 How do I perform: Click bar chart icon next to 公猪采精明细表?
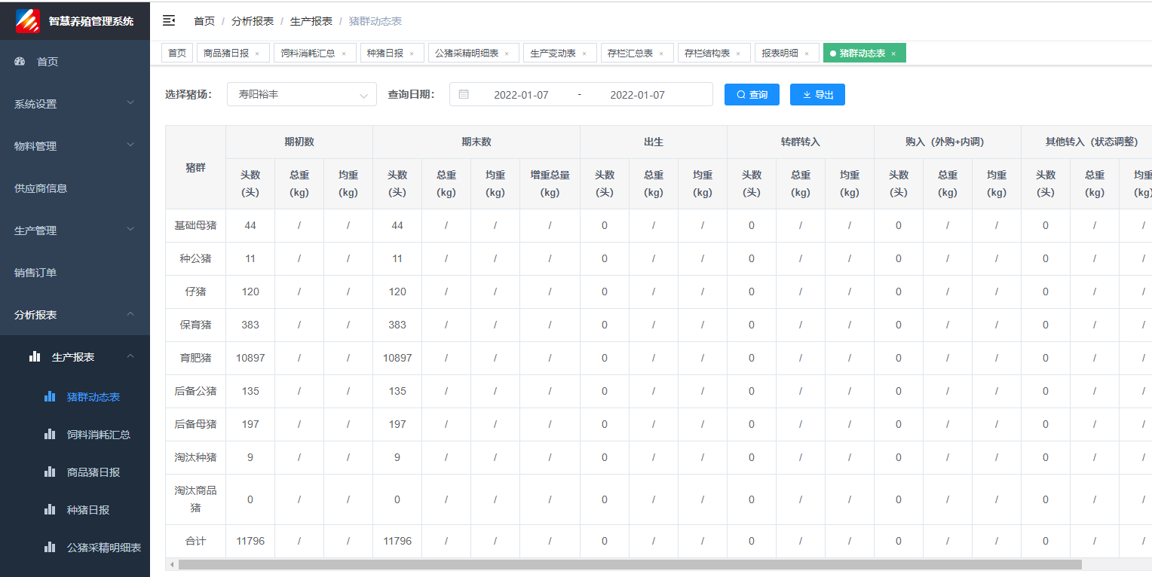coord(50,547)
